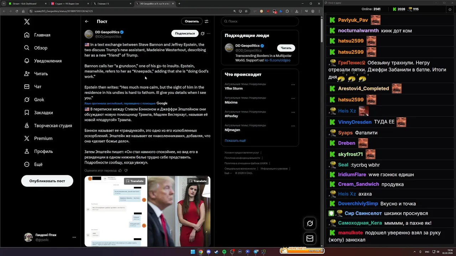This screenshot has height=256, width=456.
Task: Bookmark page with star icon
Action: 246,11
